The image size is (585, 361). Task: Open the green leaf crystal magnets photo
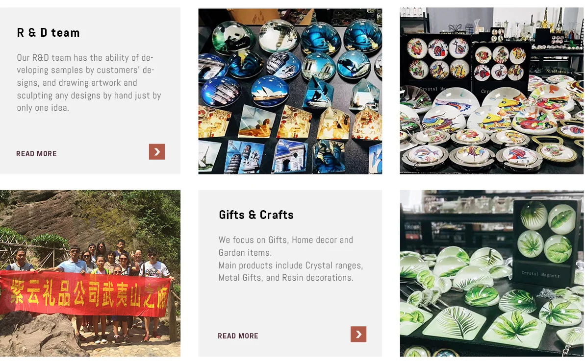tap(492, 273)
